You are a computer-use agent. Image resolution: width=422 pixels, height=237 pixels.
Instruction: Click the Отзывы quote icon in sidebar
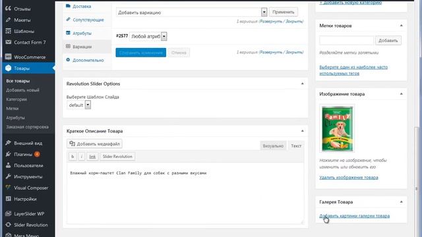coord(9,9)
